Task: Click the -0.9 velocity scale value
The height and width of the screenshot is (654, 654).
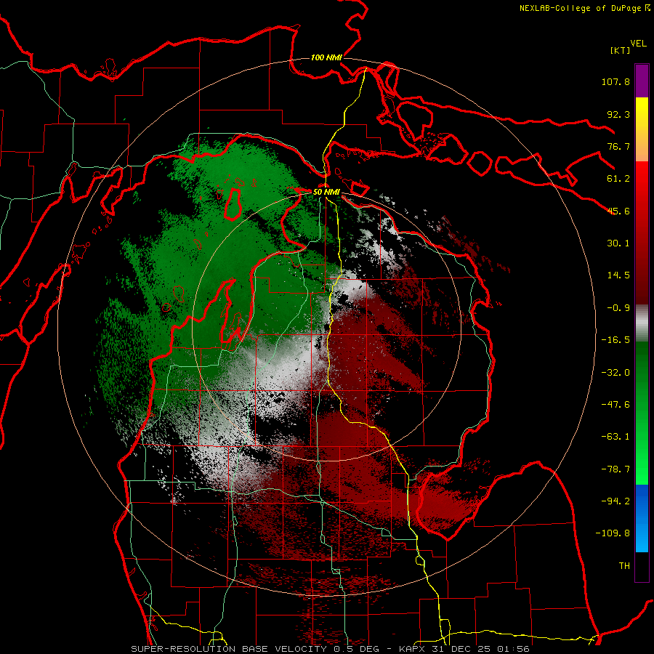Action: tap(618, 308)
